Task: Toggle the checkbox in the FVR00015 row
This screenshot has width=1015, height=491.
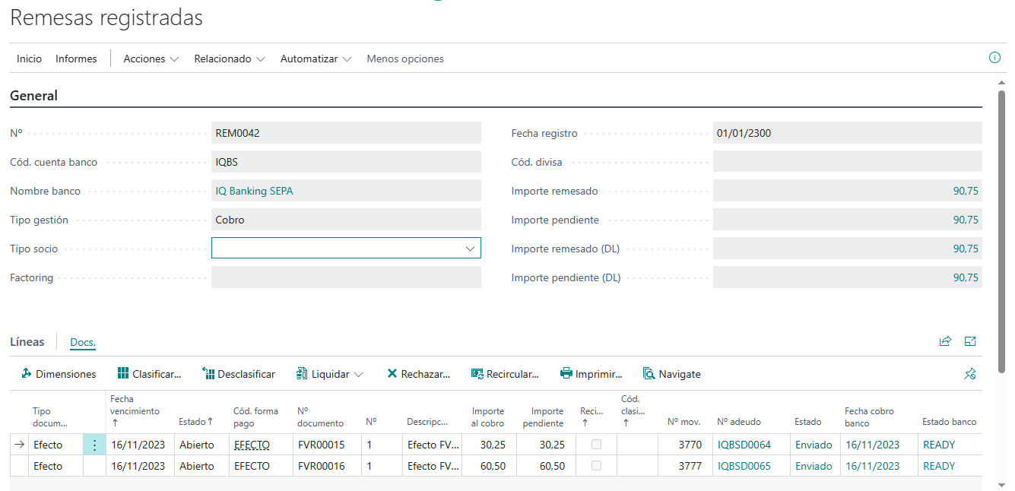Action: point(596,445)
